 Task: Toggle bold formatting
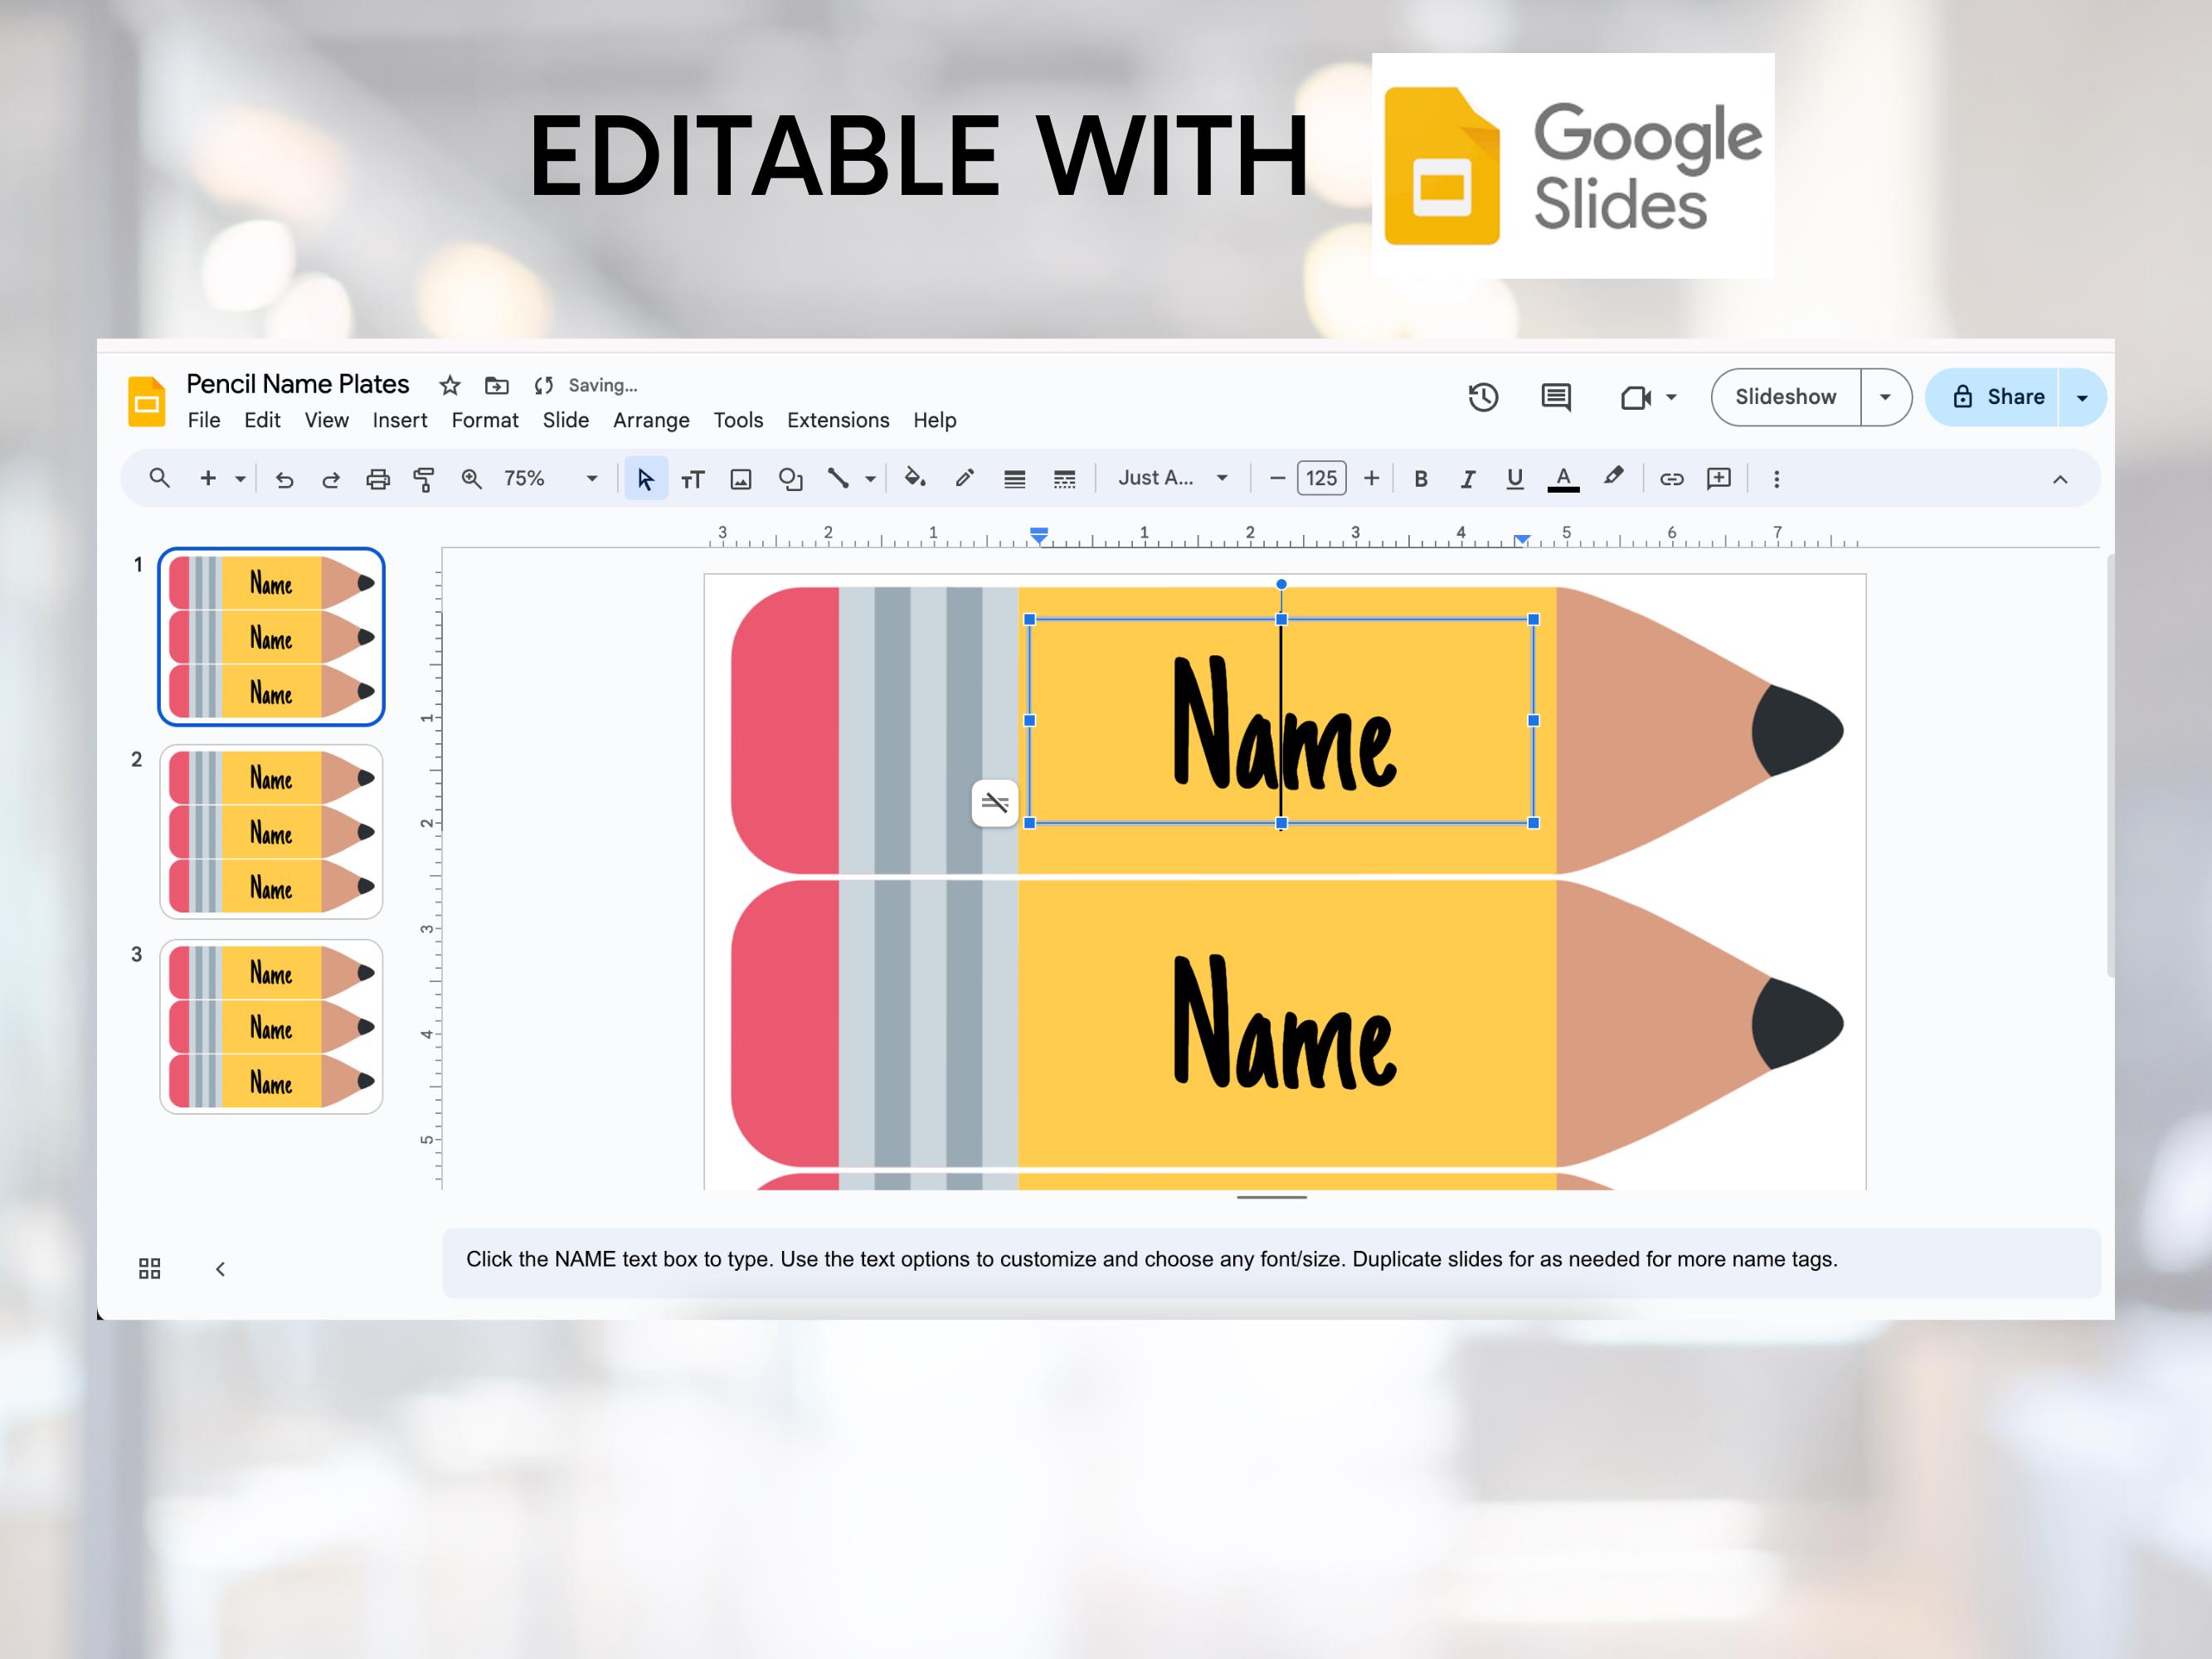pos(1420,478)
